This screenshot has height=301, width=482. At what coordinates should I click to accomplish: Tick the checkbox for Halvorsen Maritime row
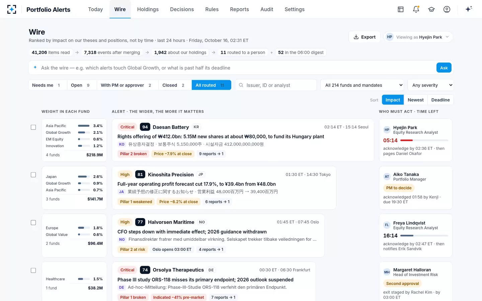pos(33,223)
